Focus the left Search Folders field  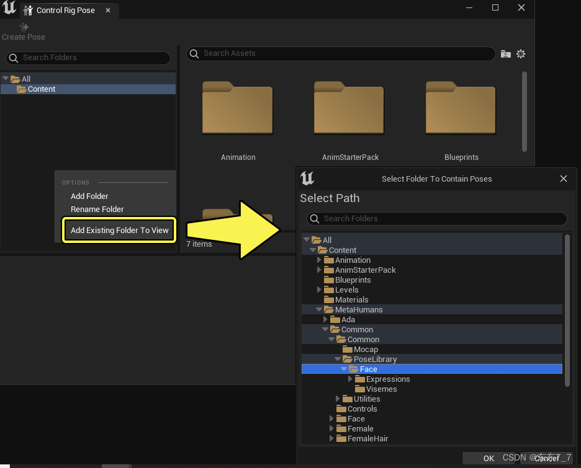88,58
